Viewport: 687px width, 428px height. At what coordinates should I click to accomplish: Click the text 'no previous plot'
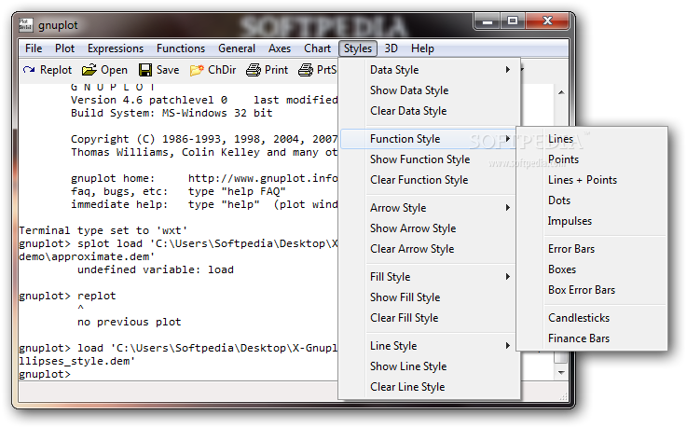(x=130, y=323)
